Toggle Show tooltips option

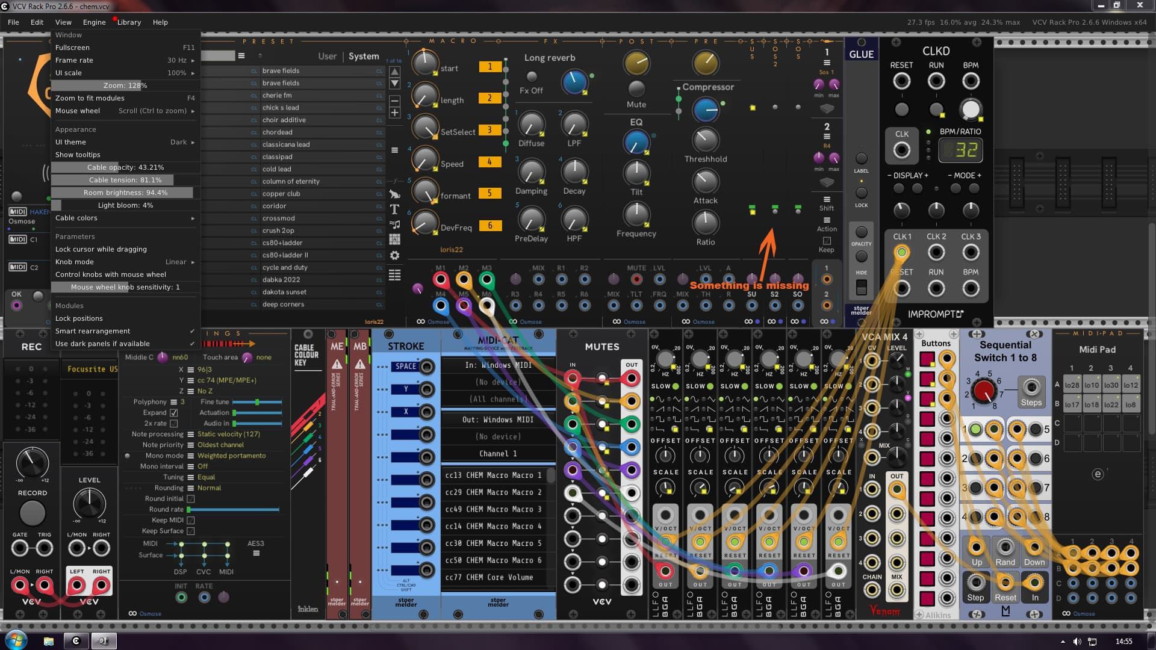coord(125,155)
